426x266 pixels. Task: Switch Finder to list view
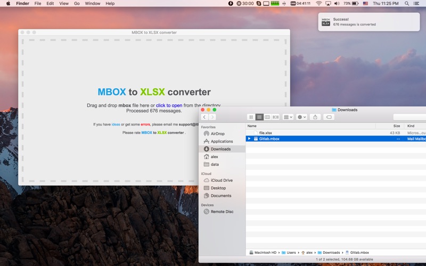point(259,117)
